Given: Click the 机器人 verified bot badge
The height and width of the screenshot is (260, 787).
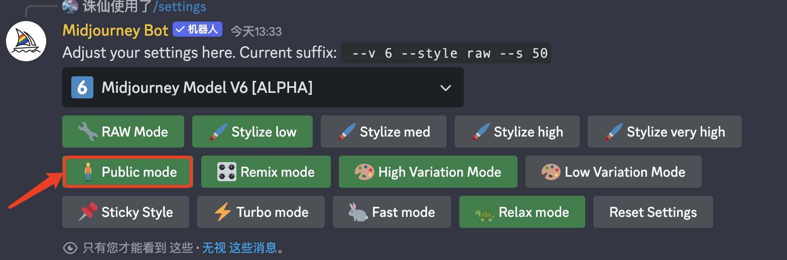Looking at the screenshot, I should coord(198,30).
